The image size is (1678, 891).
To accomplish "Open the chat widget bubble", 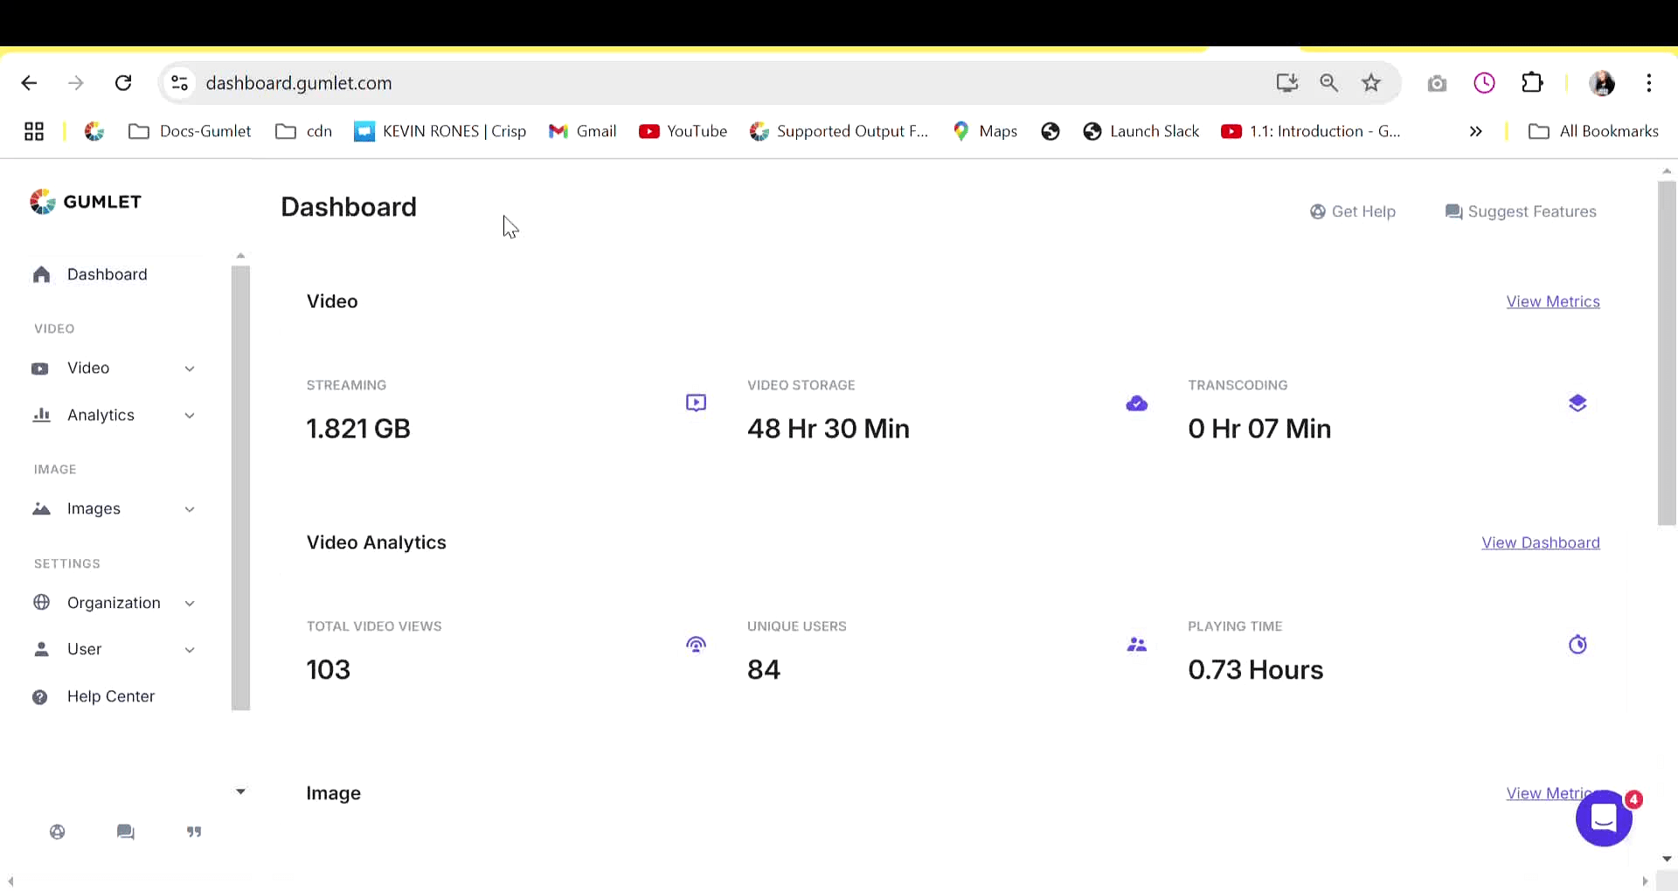I will point(1604,818).
